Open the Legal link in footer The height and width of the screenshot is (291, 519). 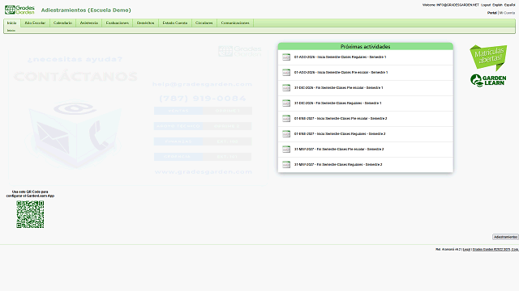tap(466, 250)
